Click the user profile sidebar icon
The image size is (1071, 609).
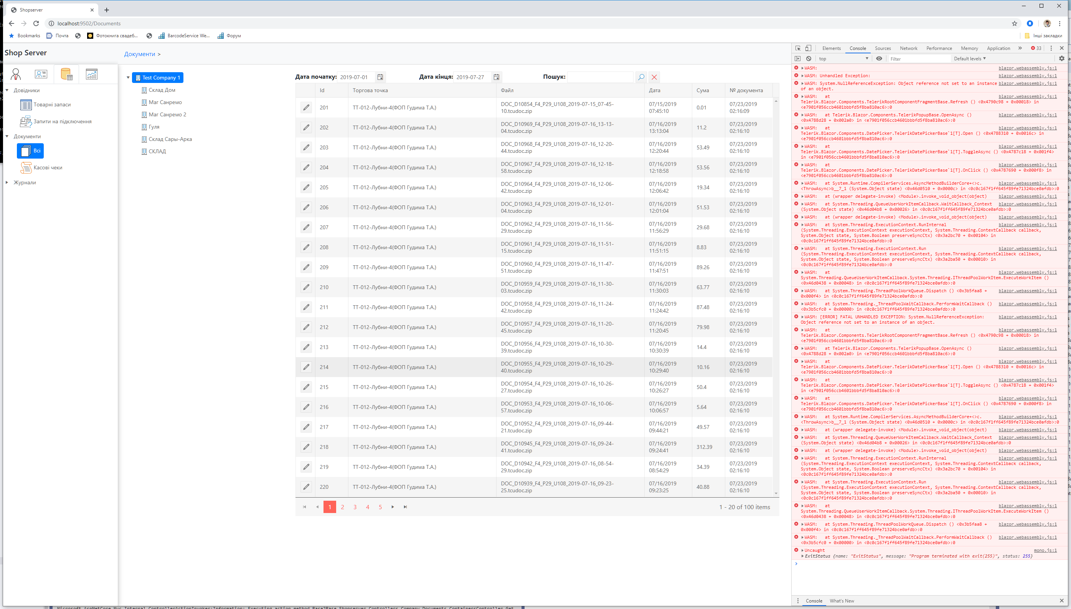(x=16, y=74)
